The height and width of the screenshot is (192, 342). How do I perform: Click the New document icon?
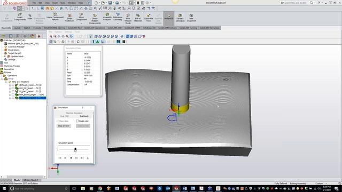96,3
